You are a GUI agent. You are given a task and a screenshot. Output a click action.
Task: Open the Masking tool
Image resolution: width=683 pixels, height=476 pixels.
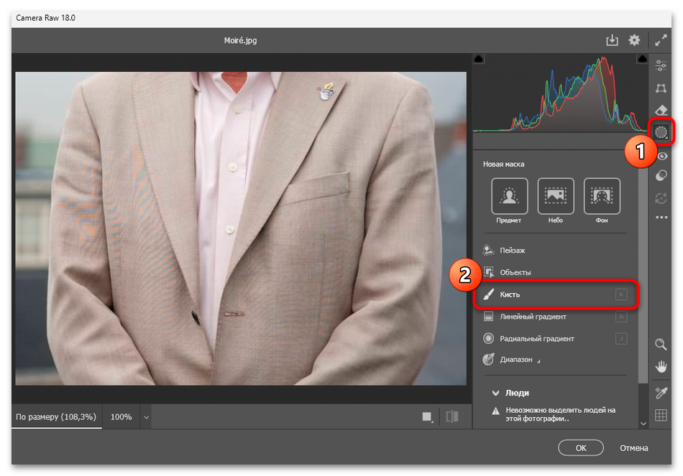[661, 132]
